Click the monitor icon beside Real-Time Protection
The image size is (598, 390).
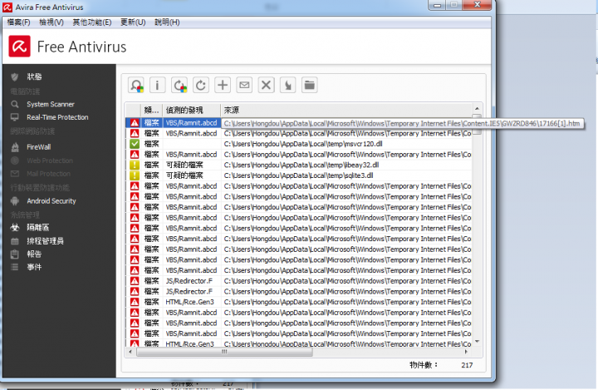pyautogui.click(x=15, y=117)
